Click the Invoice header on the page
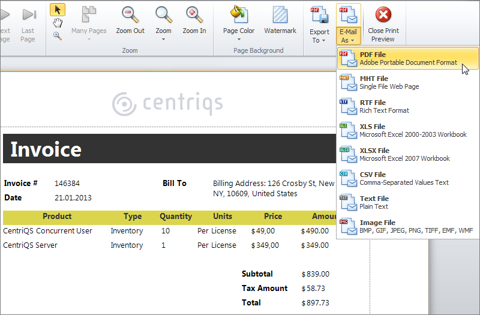 pos(46,149)
